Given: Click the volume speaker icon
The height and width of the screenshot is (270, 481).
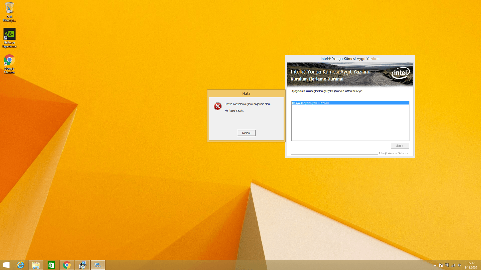Looking at the screenshot, I should click(x=459, y=265).
